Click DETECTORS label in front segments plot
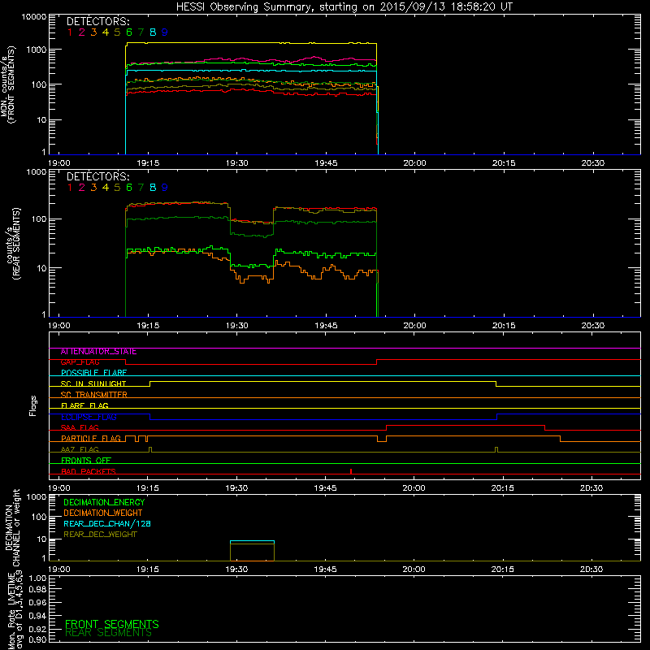This screenshot has width=650, height=650. (x=98, y=21)
